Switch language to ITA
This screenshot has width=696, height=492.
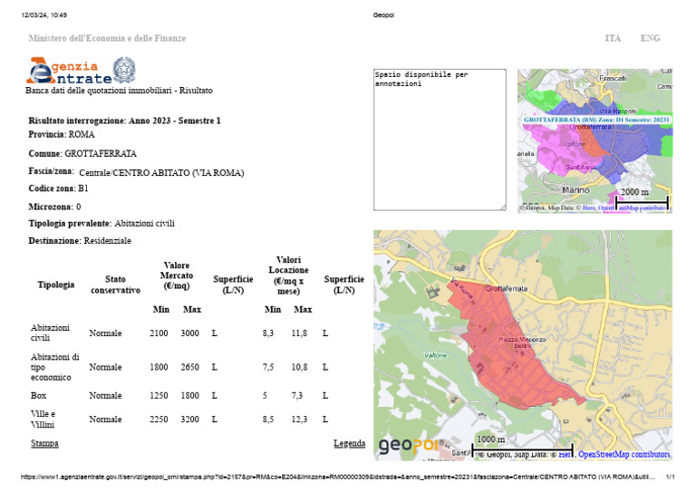[x=613, y=38]
